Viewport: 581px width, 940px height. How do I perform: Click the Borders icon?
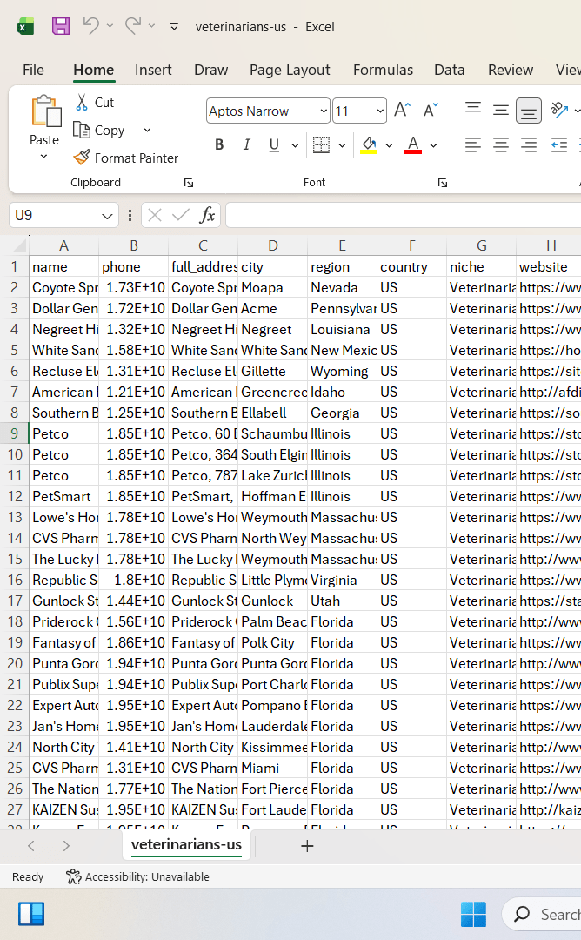point(322,145)
